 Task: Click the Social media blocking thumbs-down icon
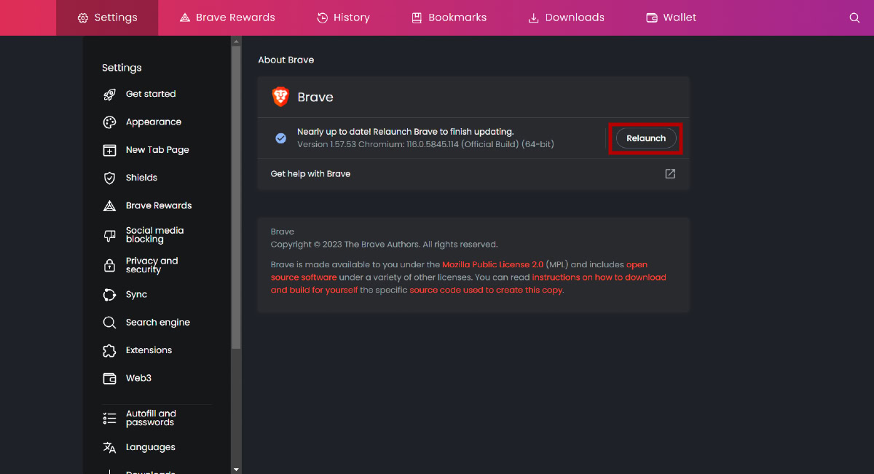point(109,235)
